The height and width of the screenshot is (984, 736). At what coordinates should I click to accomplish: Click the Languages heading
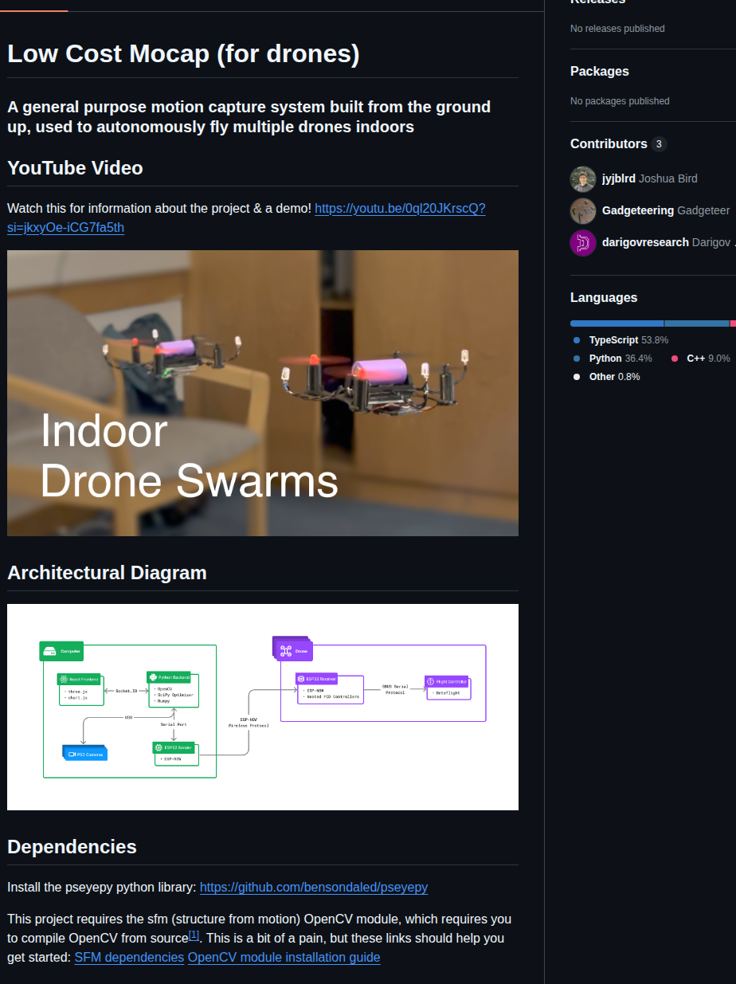(604, 297)
